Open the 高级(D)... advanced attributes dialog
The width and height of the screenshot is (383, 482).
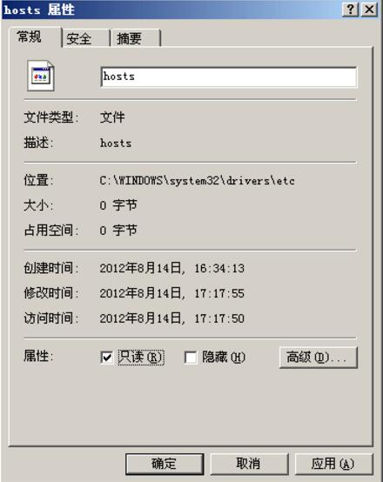(x=319, y=358)
